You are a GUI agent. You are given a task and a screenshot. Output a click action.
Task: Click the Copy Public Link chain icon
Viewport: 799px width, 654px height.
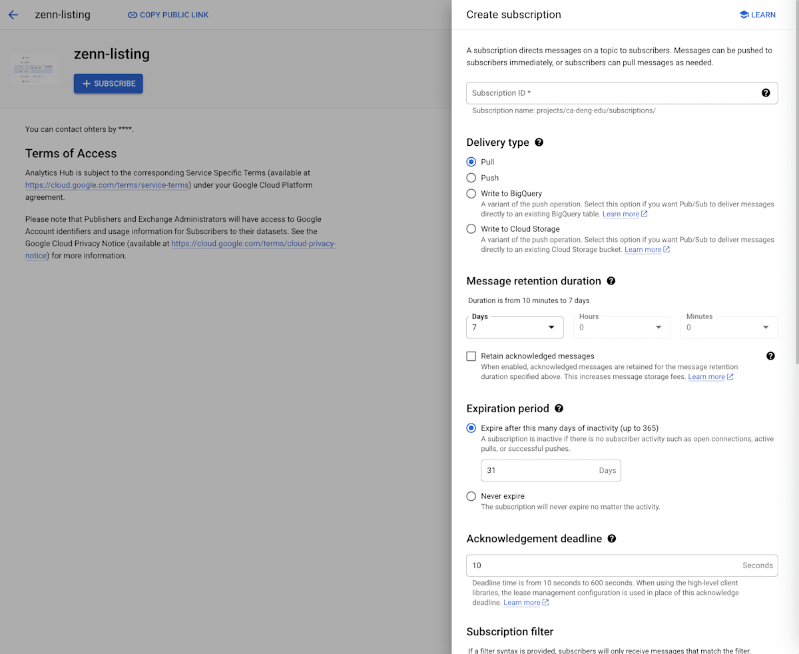point(133,15)
